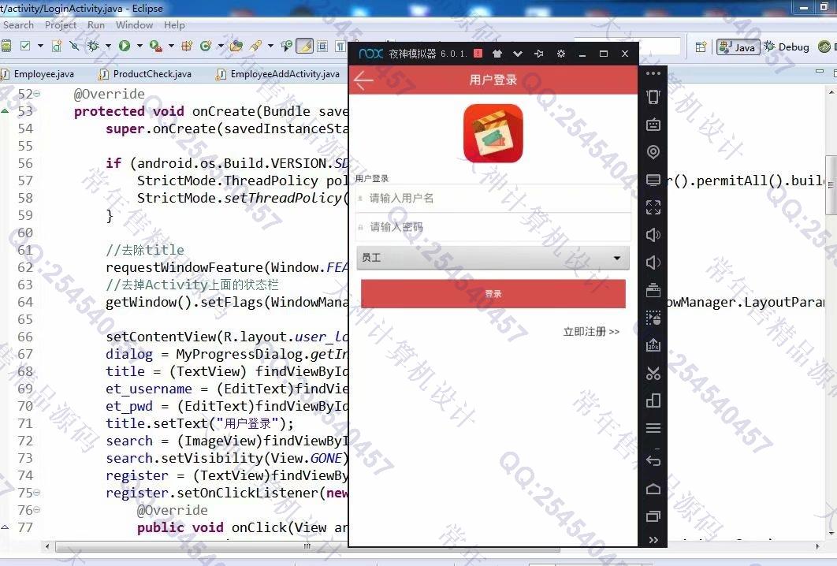Click the Nox red alert notification icon
Screen dimensions: 837x566
click(478, 54)
